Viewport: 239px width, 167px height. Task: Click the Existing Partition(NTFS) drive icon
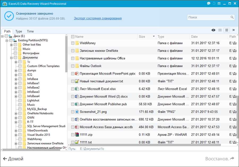(15, 40)
